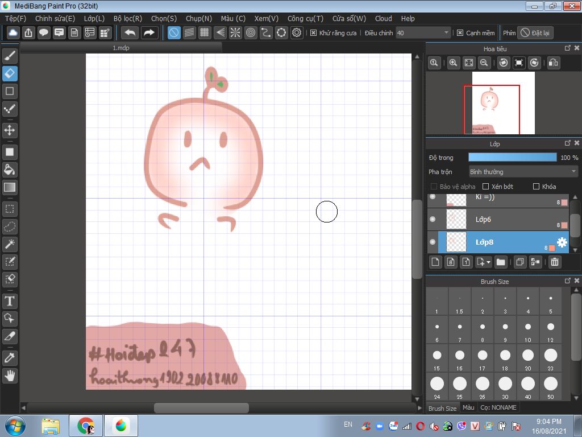
Task: Select the Magic Wand tool
Action: tap(10, 244)
